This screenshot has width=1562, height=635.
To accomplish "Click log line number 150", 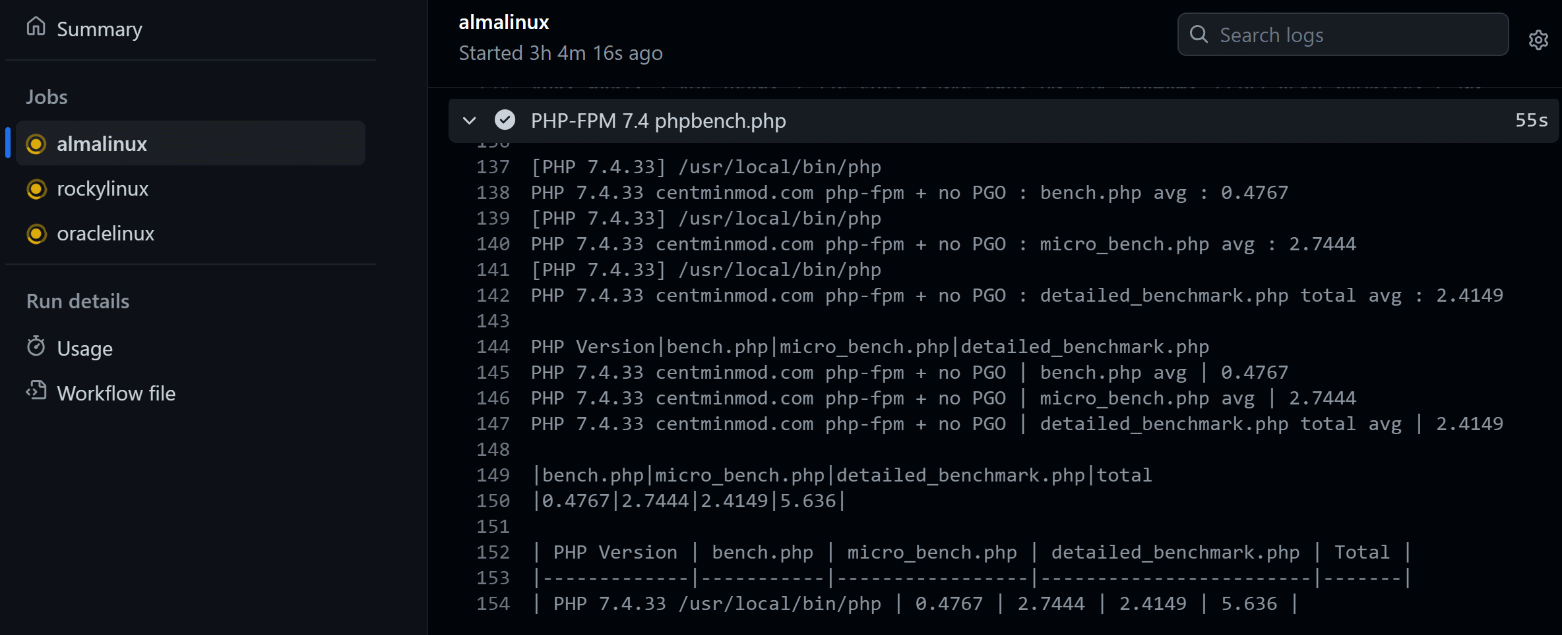I will coord(493,501).
